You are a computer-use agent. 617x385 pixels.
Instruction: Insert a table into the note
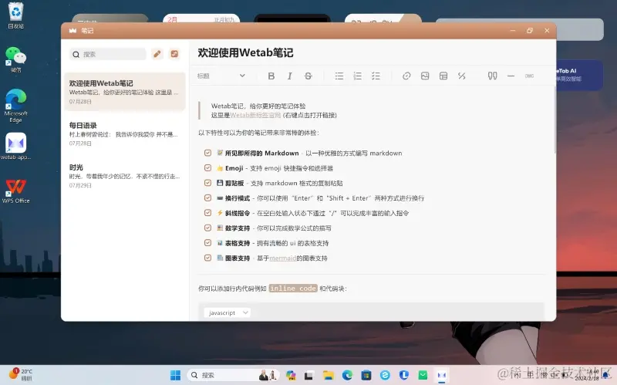coord(443,76)
